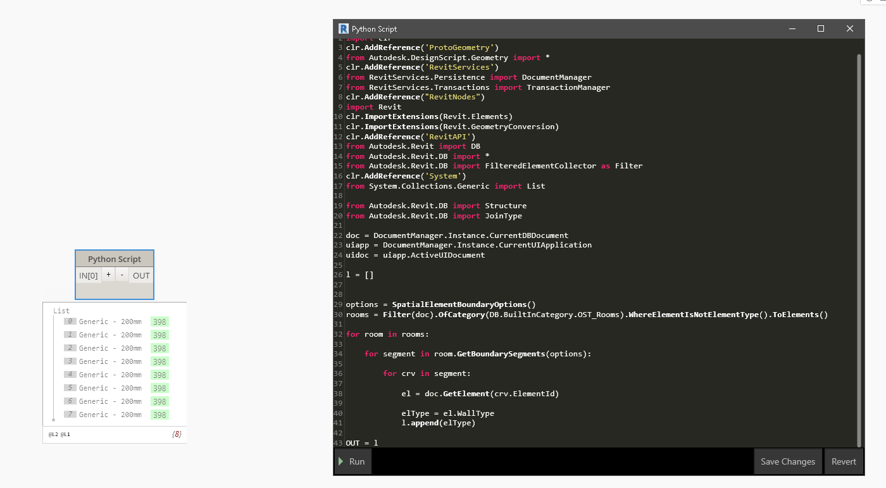Click element ID 398 on list item 5
Screen dimensions: 886x488
pyautogui.click(x=159, y=388)
